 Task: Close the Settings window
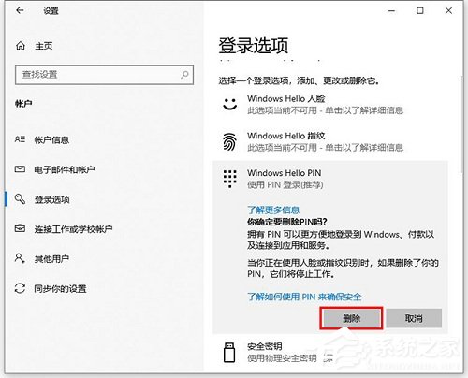coord(448,11)
